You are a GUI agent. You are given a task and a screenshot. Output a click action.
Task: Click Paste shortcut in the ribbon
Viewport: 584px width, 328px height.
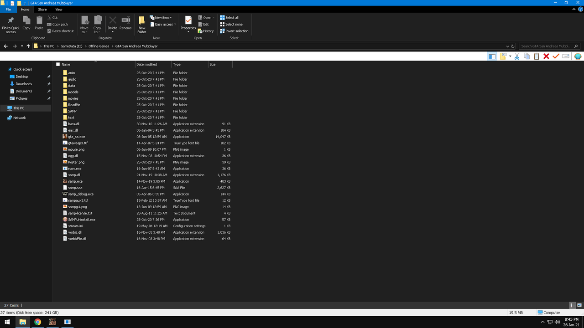pyautogui.click(x=60, y=31)
